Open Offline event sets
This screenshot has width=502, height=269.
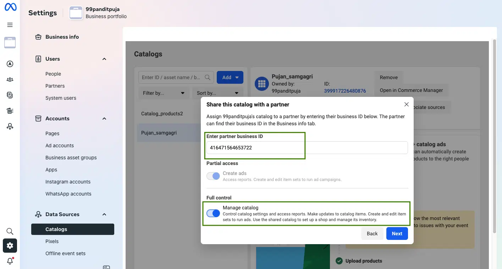coord(65,253)
